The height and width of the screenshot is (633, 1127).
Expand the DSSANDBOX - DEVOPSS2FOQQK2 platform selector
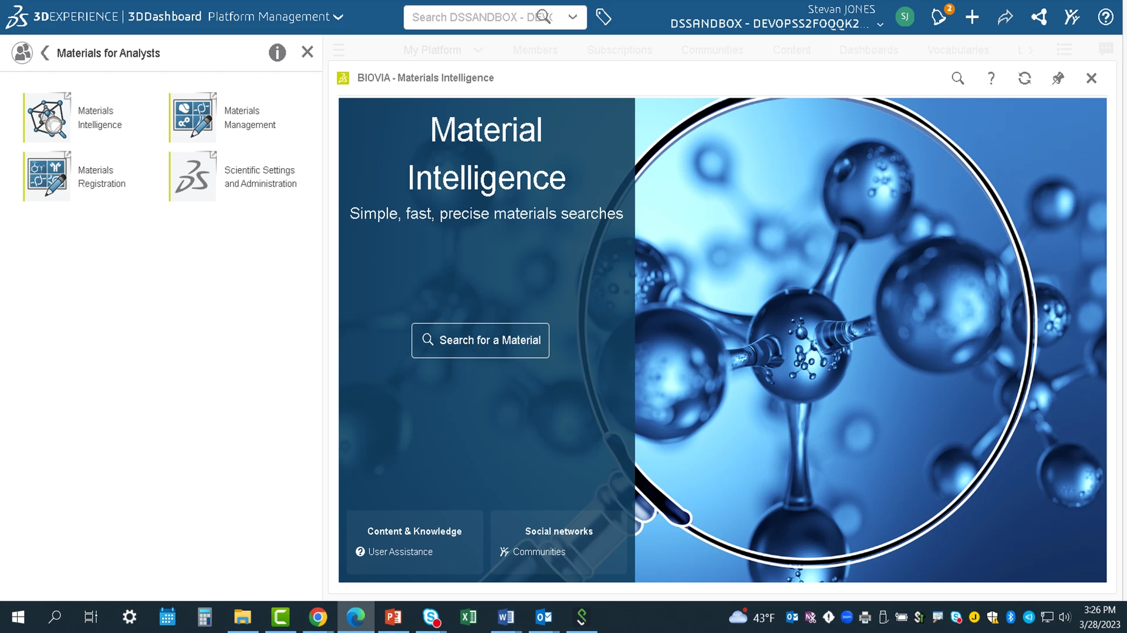879,25
